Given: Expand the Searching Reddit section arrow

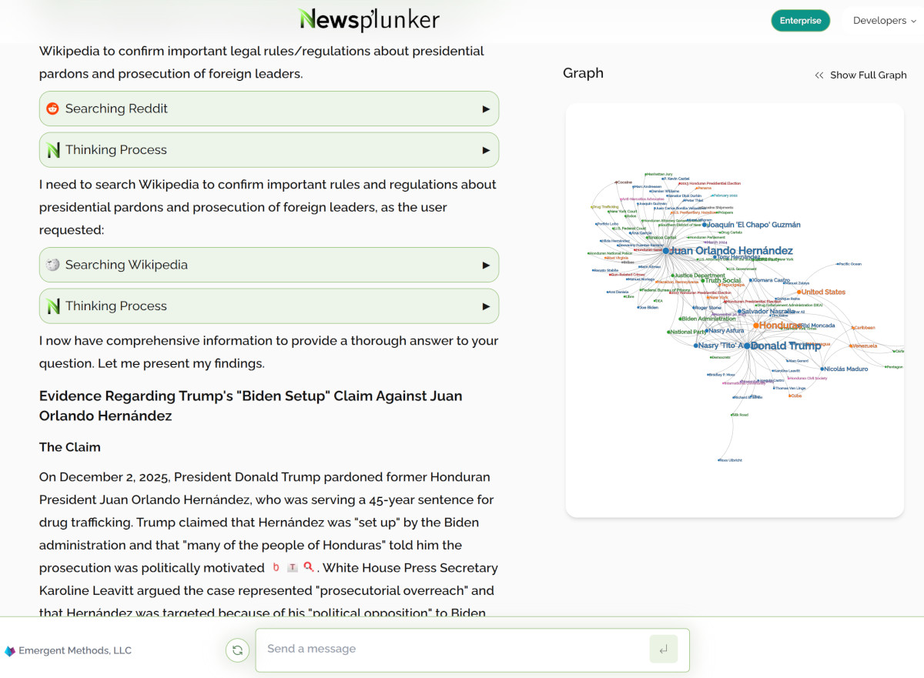Looking at the screenshot, I should pos(486,109).
